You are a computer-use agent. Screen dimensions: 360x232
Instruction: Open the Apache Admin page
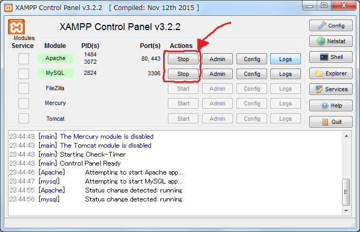pyautogui.click(x=217, y=59)
